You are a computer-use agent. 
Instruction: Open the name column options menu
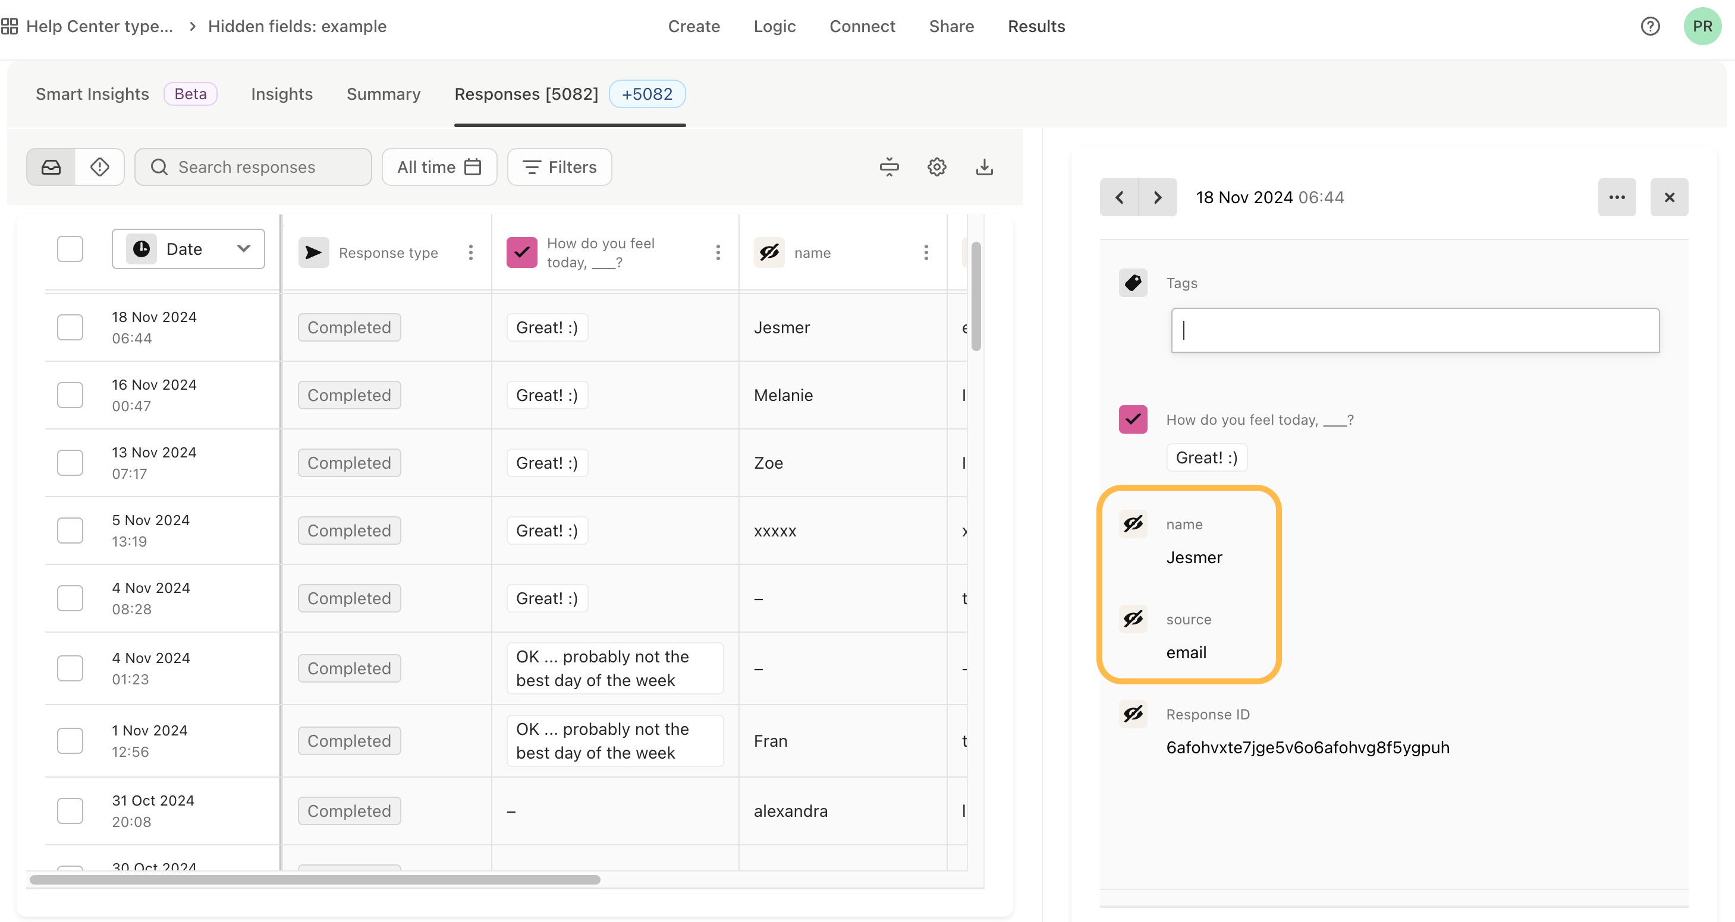tap(926, 252)
